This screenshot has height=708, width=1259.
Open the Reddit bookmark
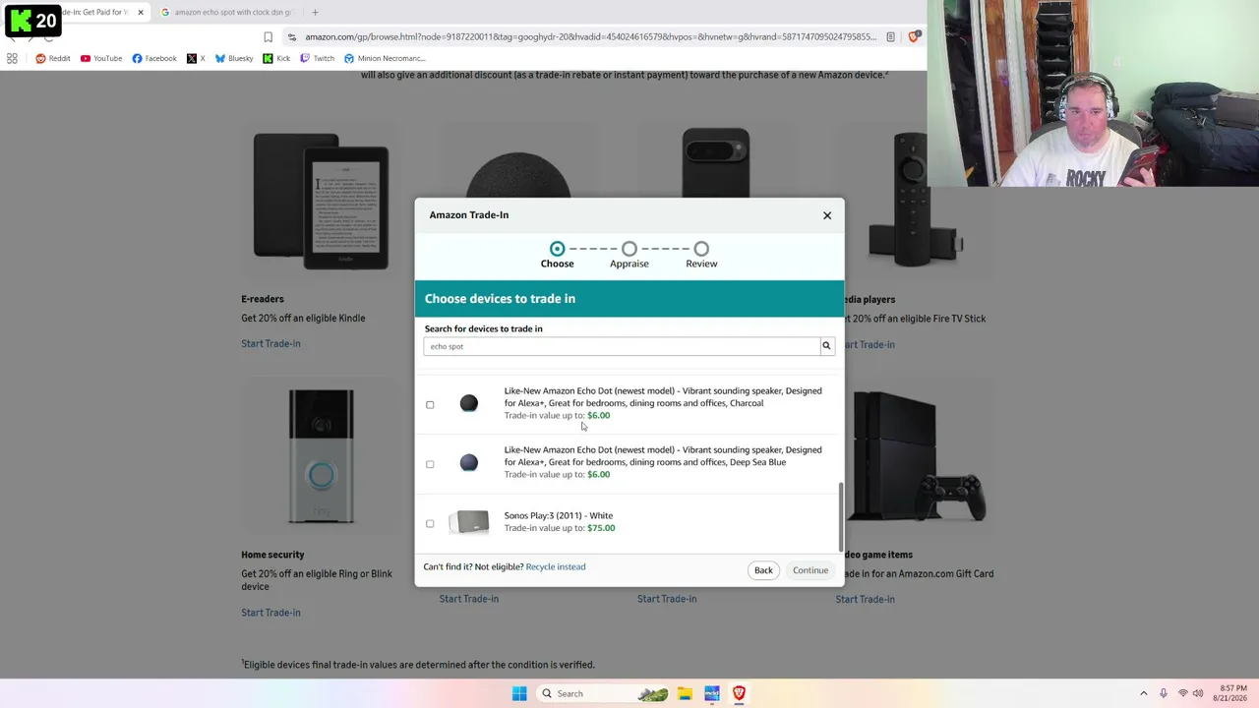point(53,59)
